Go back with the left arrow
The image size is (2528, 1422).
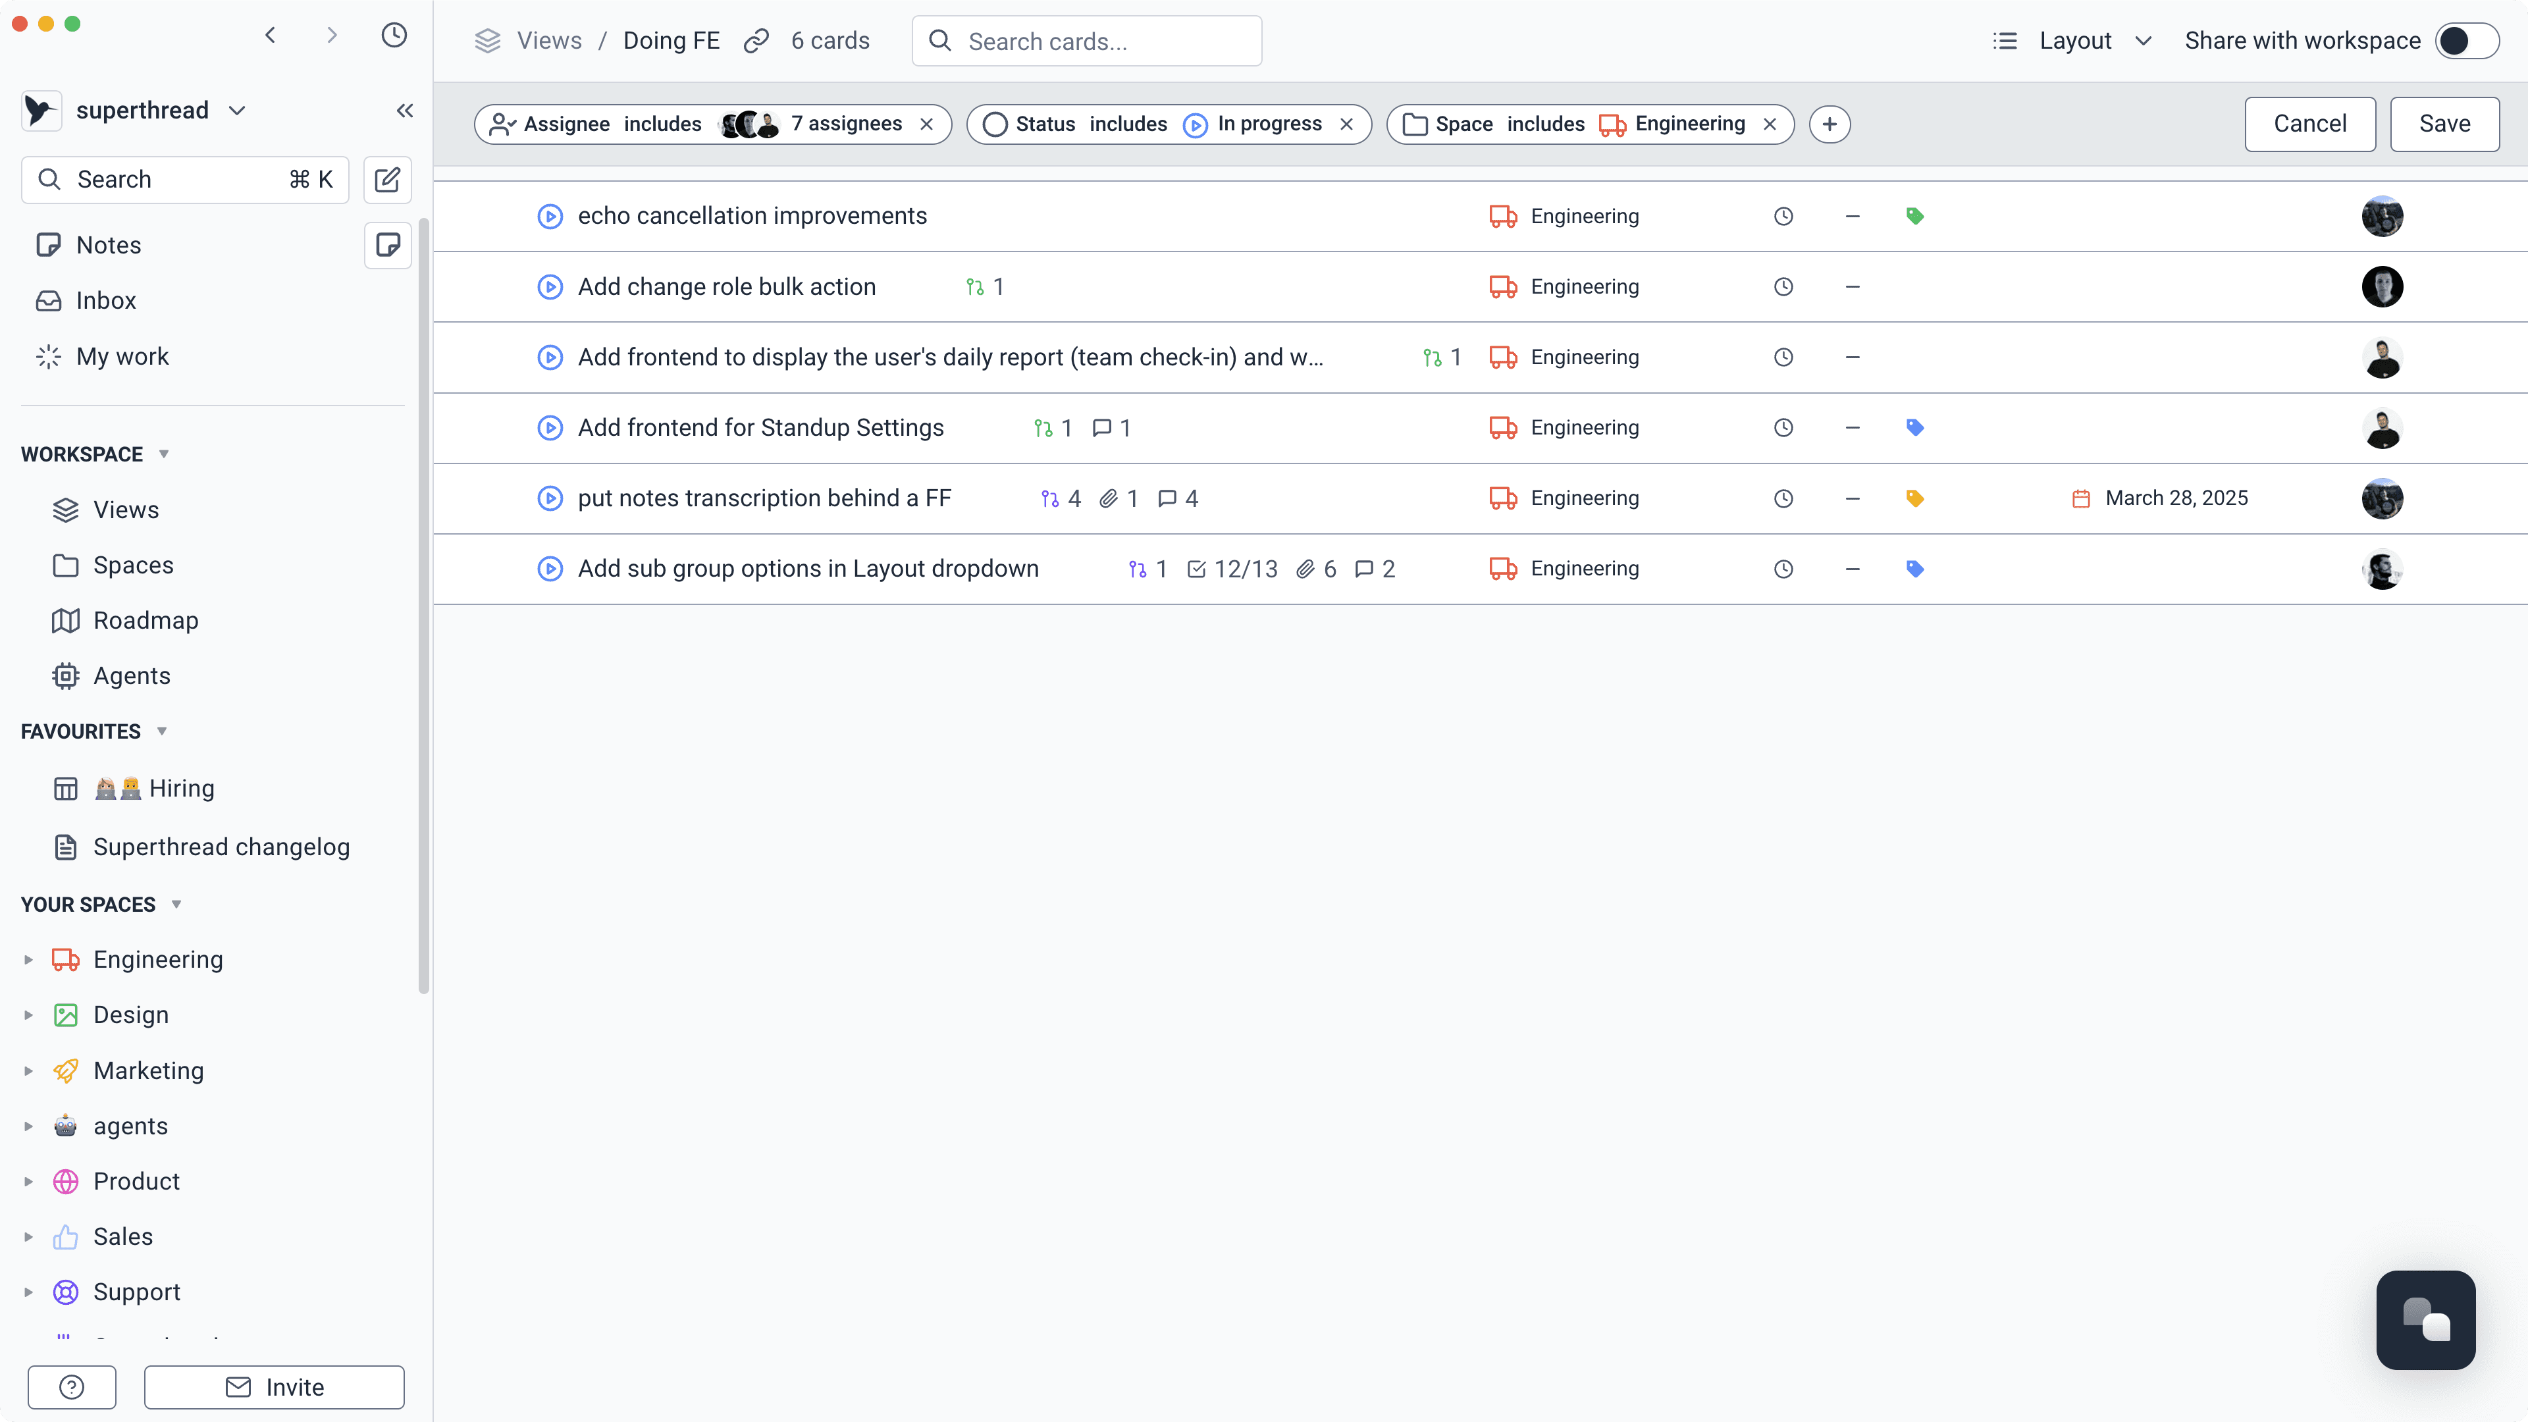(x=270, y=36)
